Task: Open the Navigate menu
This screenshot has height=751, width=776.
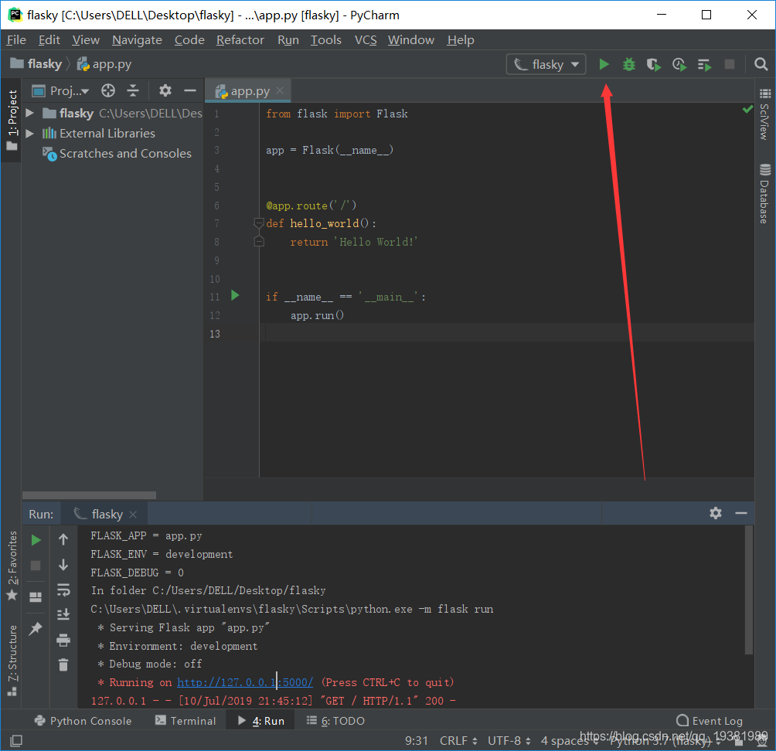Action: 137,40
